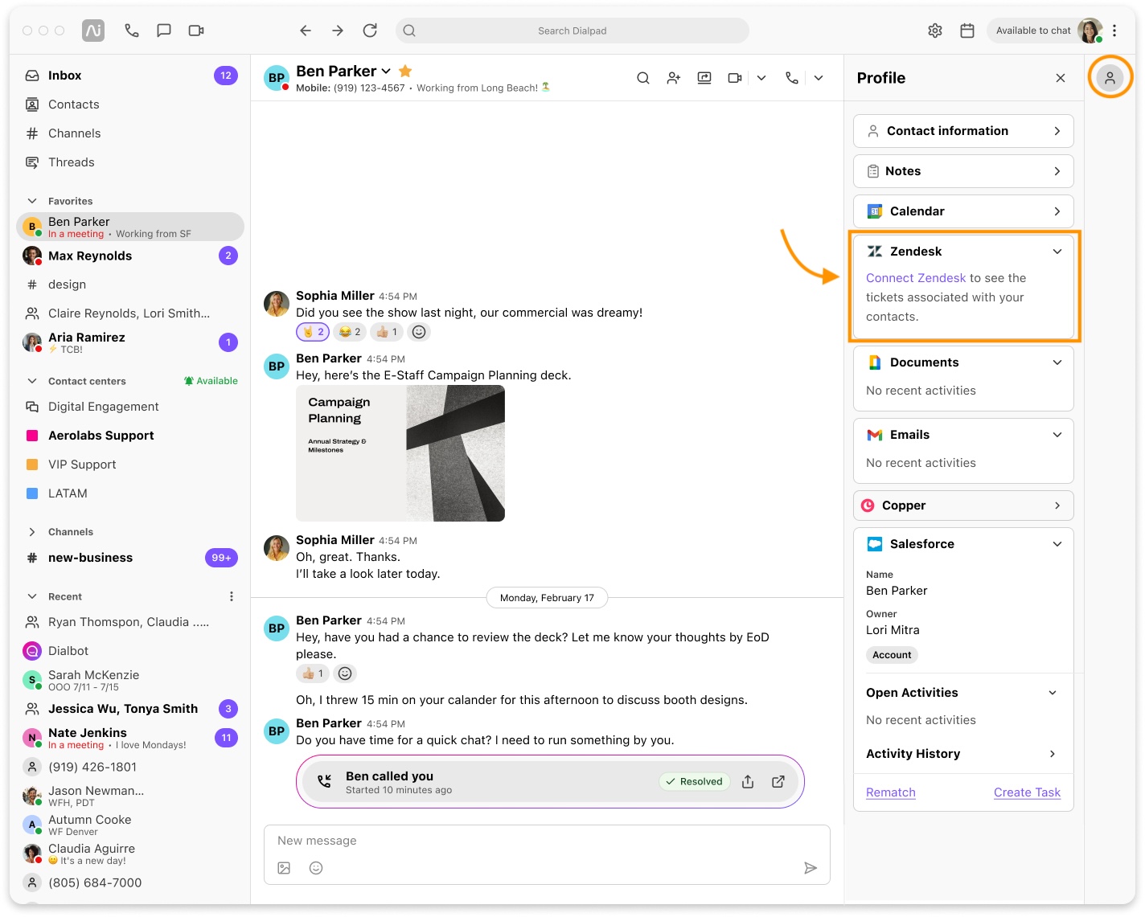Open Contact information section
The height and width of the screenshot is (917, 1145).
tap(963, 131)
